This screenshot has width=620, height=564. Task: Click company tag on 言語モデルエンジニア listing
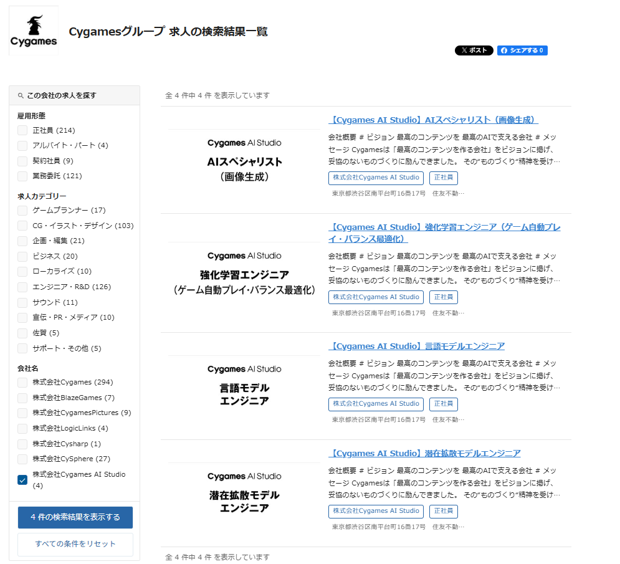click(x=376, y=404)
